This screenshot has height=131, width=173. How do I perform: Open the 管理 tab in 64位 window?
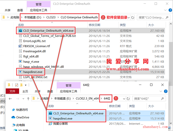tap(68, 85)
